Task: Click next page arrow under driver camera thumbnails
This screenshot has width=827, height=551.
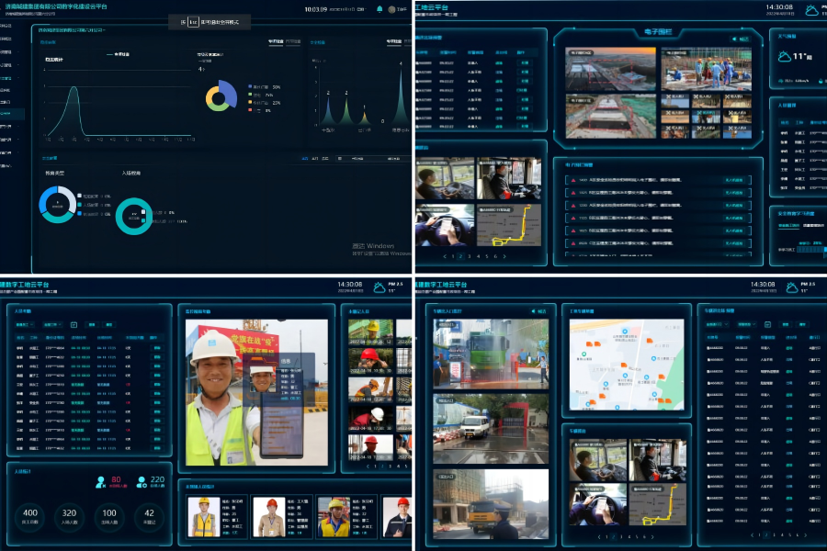Action: 504,256
